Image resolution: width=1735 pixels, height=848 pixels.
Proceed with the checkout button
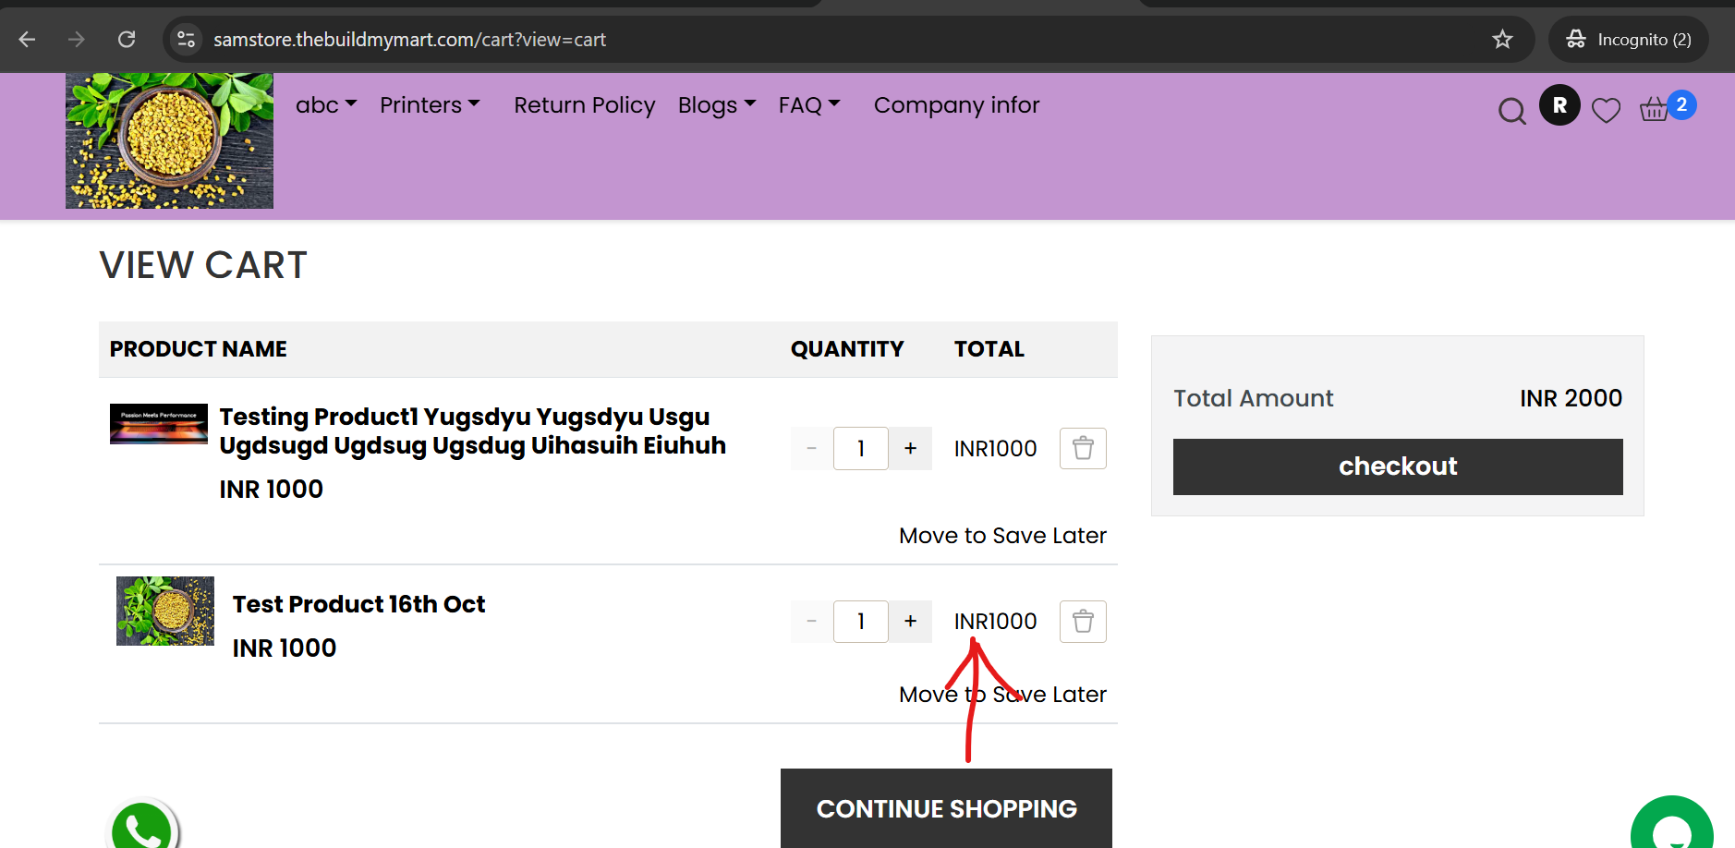click(x=1398, y=466)
